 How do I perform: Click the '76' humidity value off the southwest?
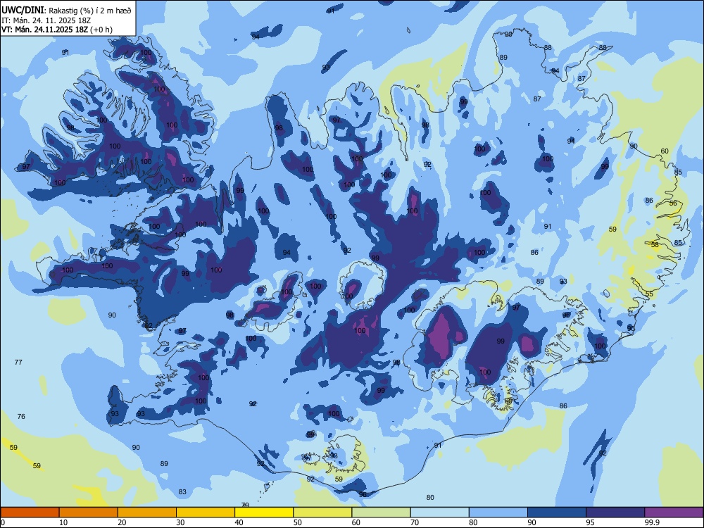(21, 416)
